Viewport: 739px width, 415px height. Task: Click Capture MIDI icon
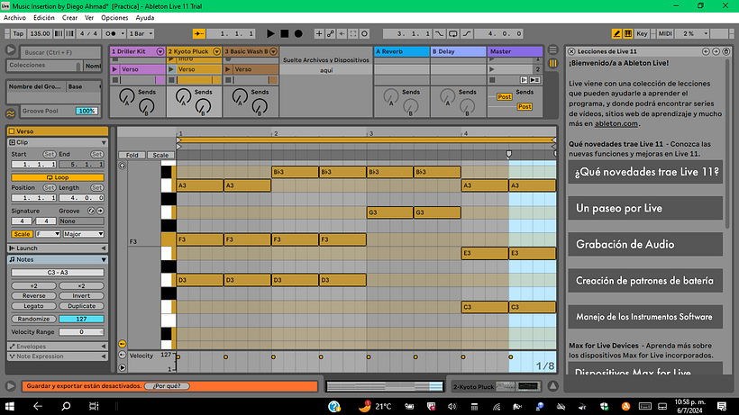(353, 33)
